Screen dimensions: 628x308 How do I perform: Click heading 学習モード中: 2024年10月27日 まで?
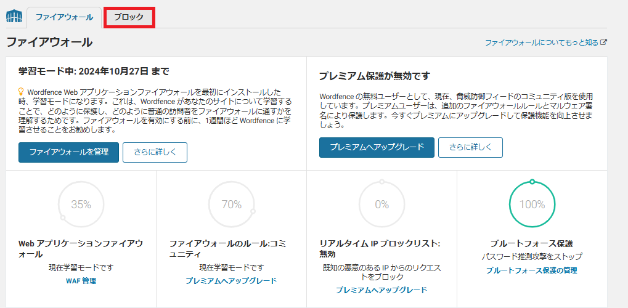tap(94, 71)
